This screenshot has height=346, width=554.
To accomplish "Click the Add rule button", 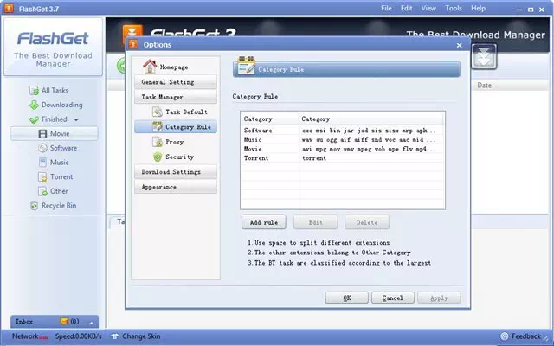I will pos(263,222).
